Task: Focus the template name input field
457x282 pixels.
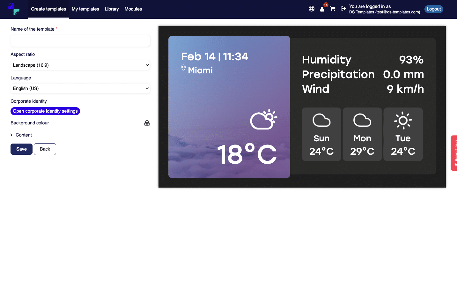Action: point(80,41)
